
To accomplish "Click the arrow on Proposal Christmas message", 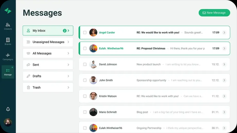I will [x=224, y=49].
